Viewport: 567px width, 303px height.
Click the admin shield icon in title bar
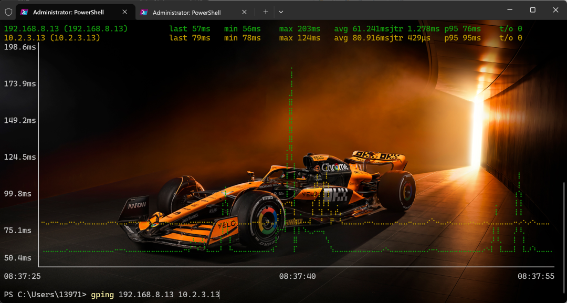pos(8,12)
